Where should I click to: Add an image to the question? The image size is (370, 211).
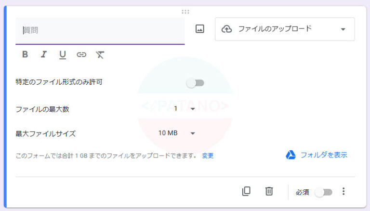[200, 29]
